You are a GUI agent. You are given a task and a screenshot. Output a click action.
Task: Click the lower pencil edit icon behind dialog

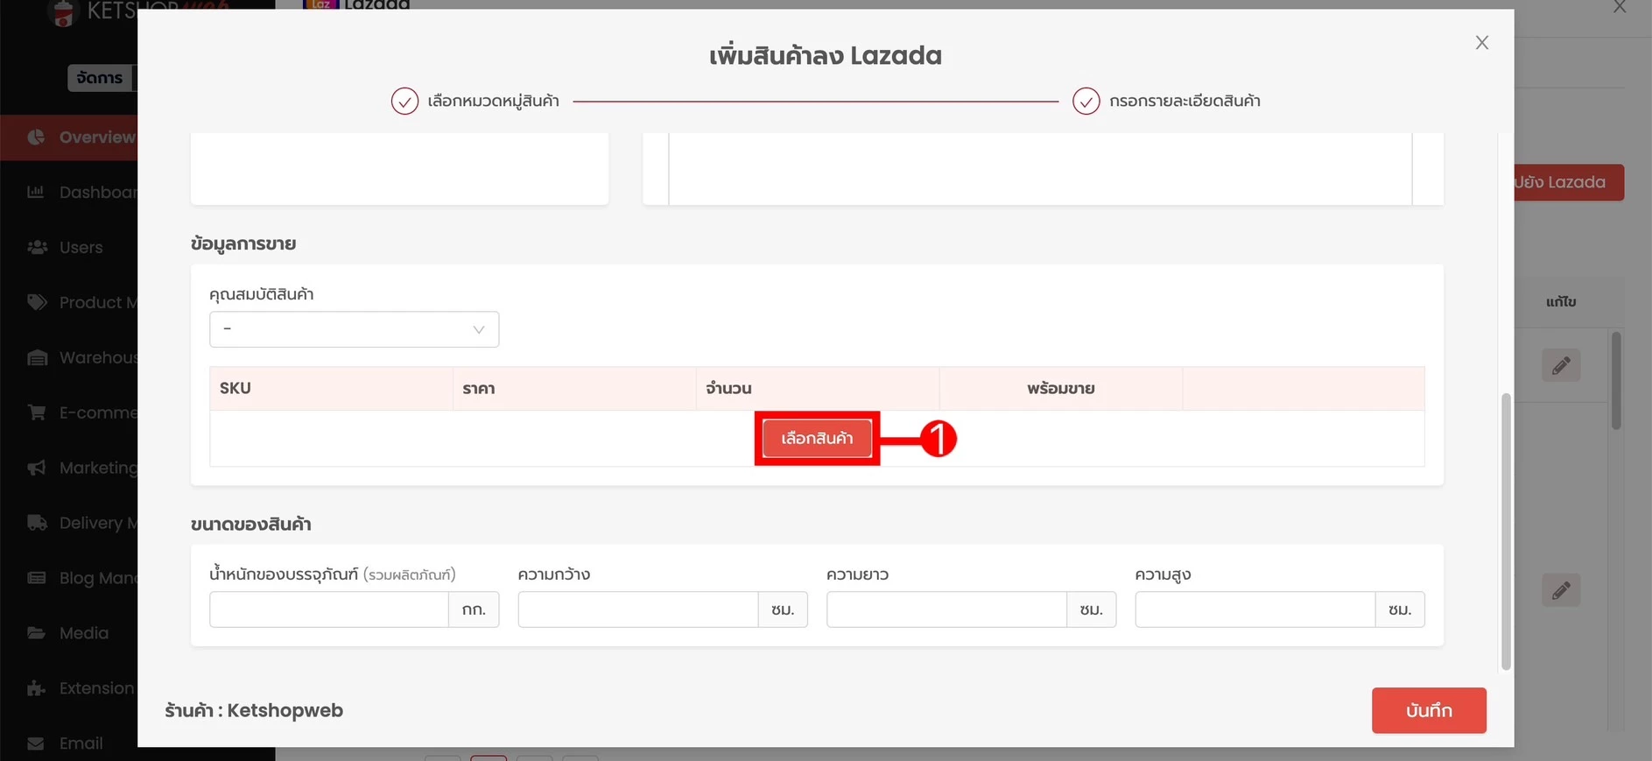(x=1561, y=590)
